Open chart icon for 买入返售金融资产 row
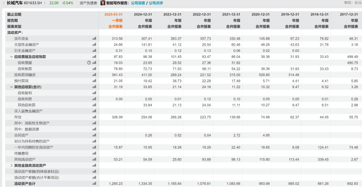Viewport: 362px width, 187px height. [x=94, y=111]
